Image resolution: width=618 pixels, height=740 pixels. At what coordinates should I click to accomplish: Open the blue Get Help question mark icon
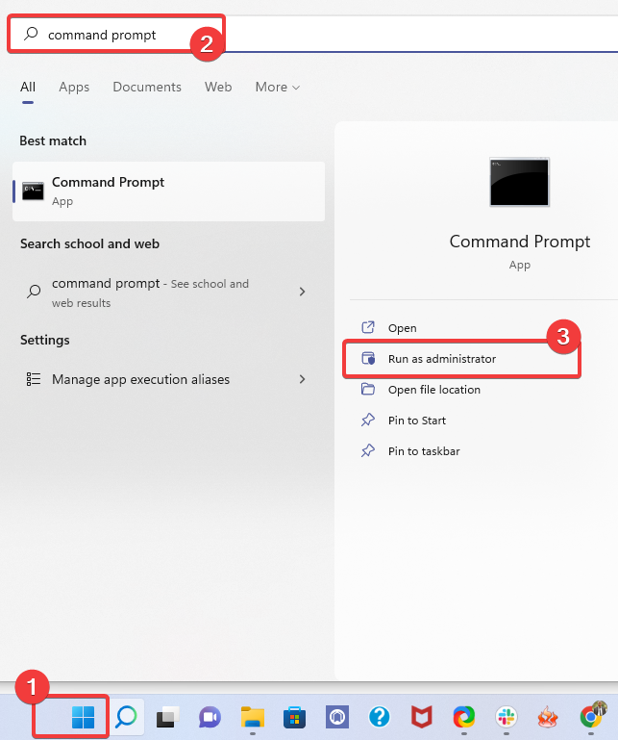(380, 717)
